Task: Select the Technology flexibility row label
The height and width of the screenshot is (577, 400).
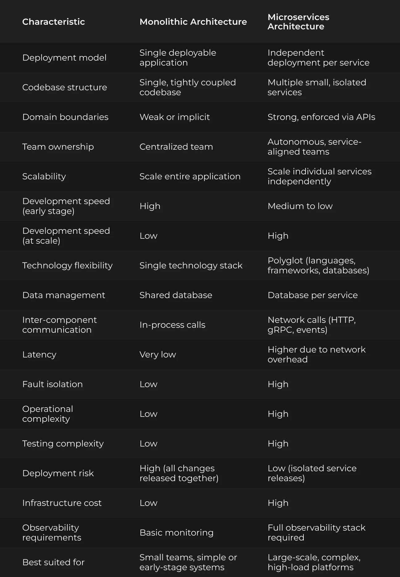Action: [x=67, y=265]
